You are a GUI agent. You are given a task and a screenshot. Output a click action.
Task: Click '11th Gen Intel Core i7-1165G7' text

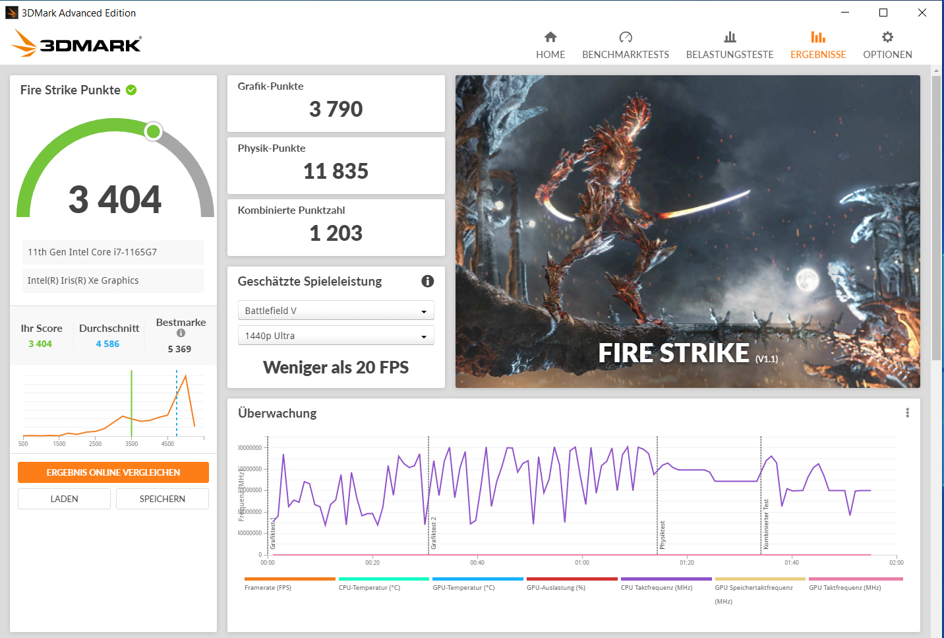coord(92,252)
